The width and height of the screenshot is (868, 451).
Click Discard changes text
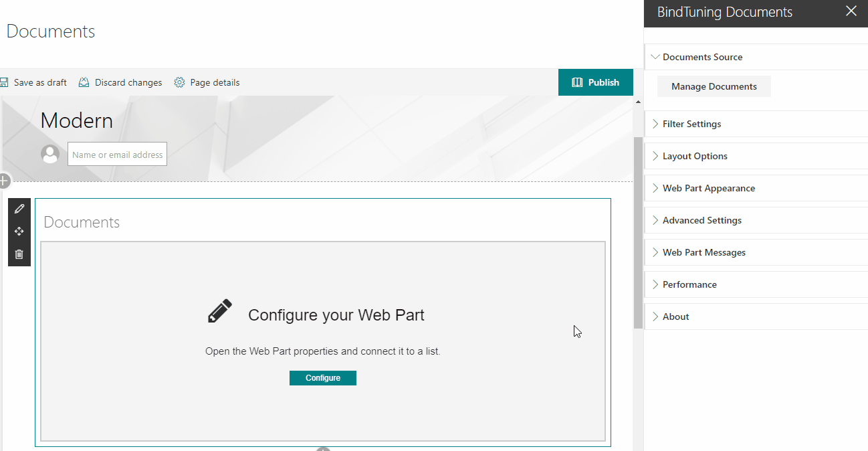(x=128, y=82)
